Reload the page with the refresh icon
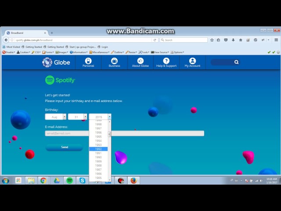281x211 pixels. [x=155, y=40]
